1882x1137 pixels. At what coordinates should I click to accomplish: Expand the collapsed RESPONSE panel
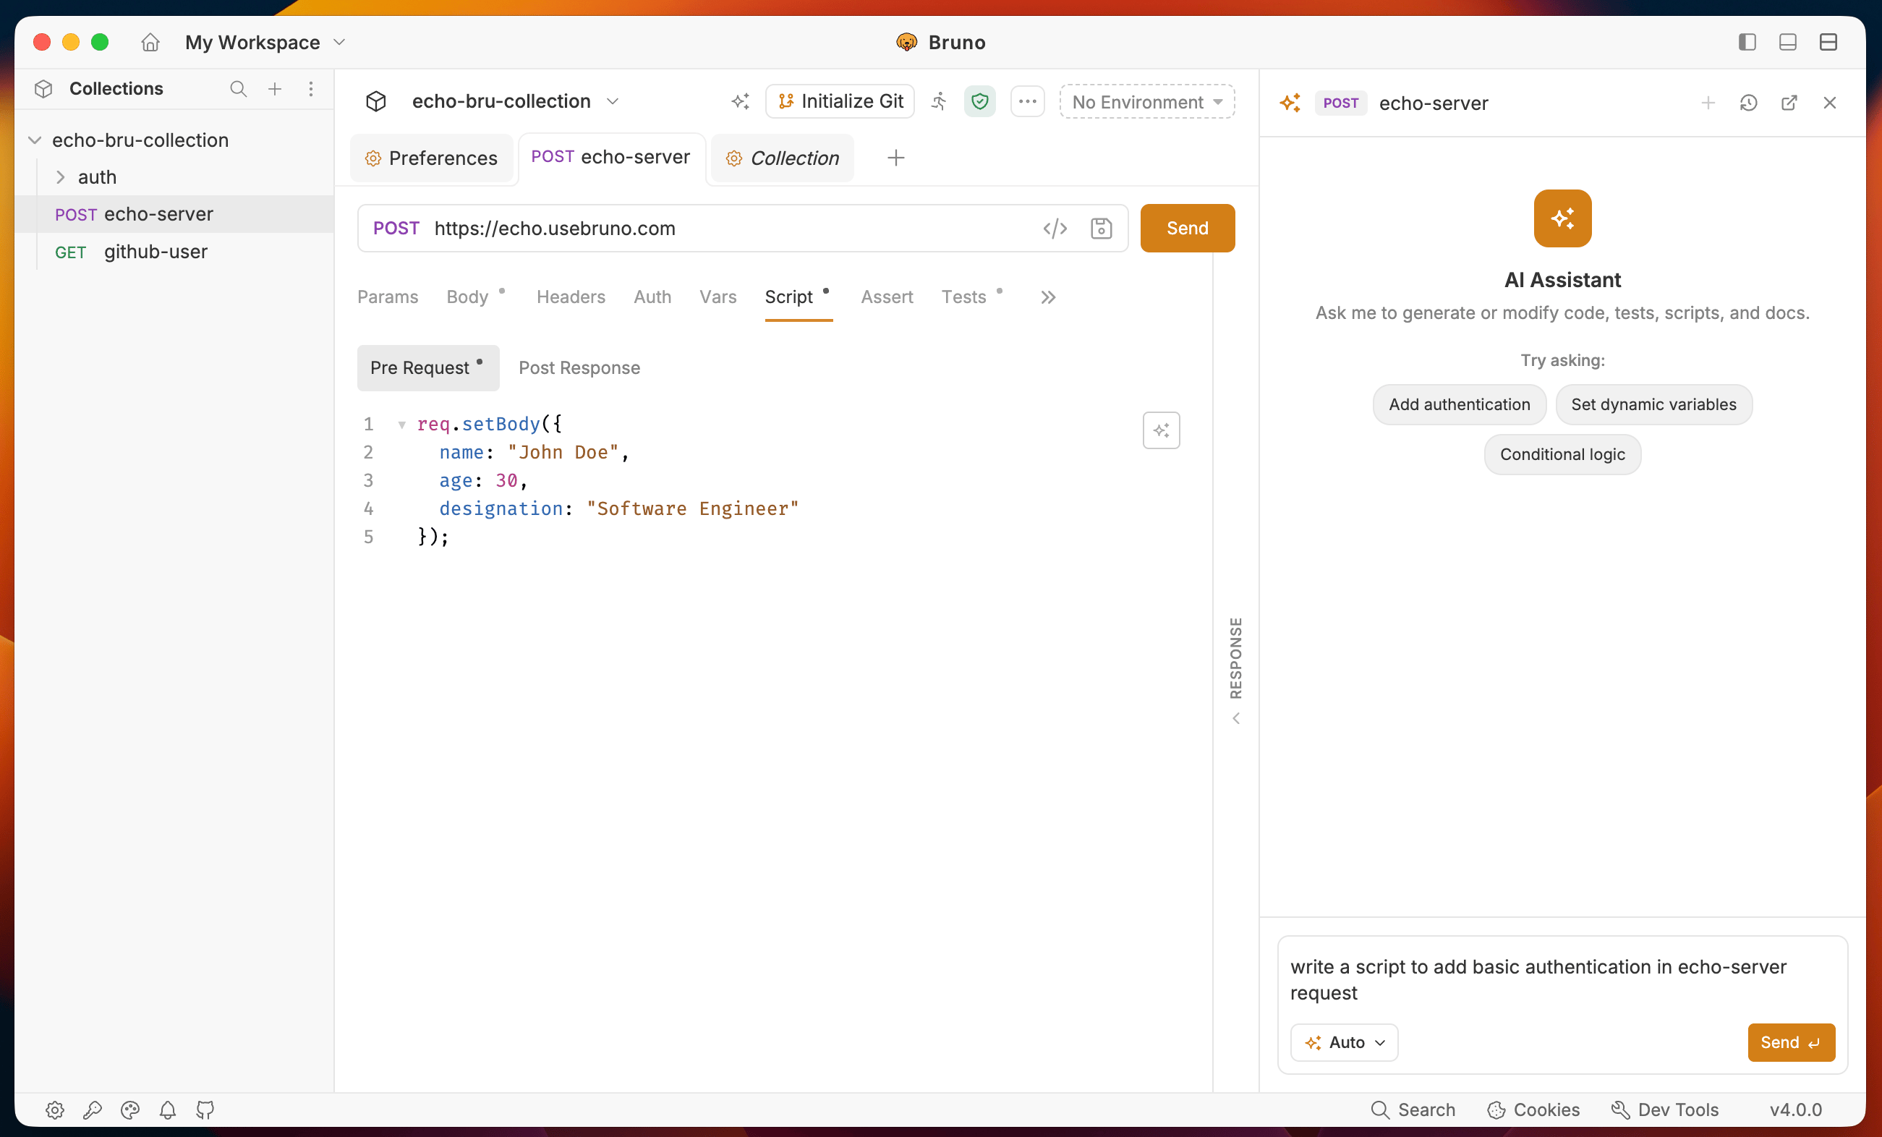click(1236, 670)
